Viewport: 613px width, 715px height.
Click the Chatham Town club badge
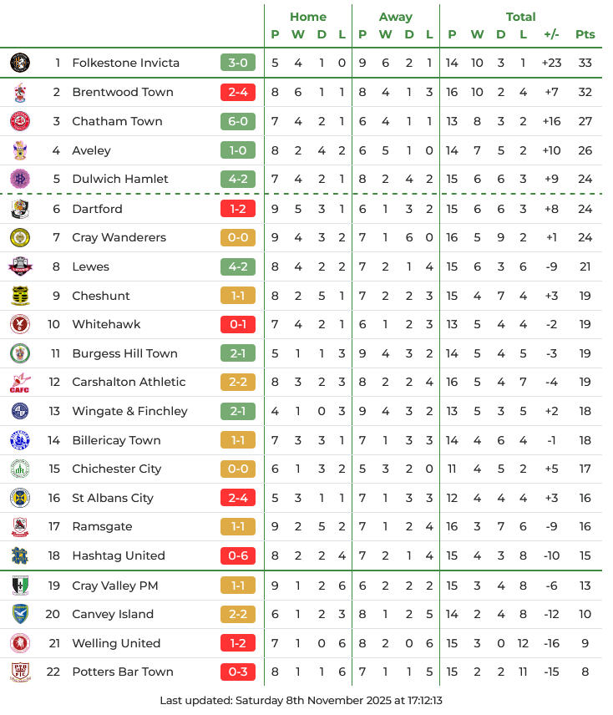point(20,121)
